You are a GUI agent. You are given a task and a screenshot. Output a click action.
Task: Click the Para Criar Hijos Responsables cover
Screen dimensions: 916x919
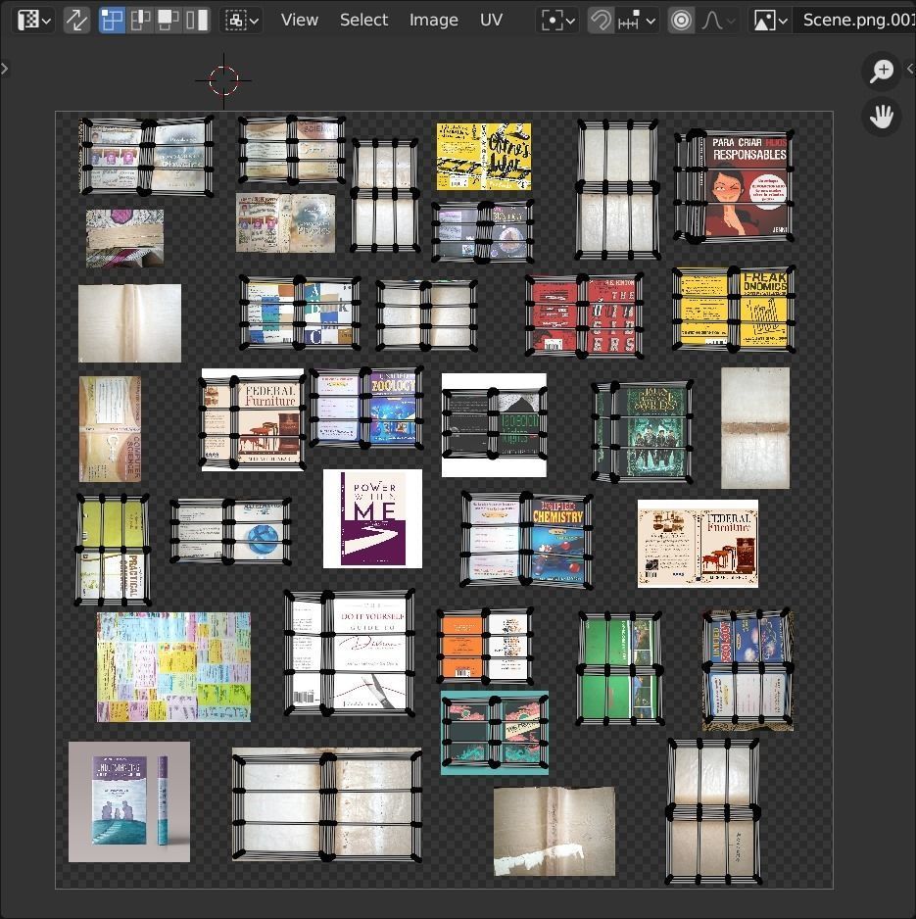point(734,185)
